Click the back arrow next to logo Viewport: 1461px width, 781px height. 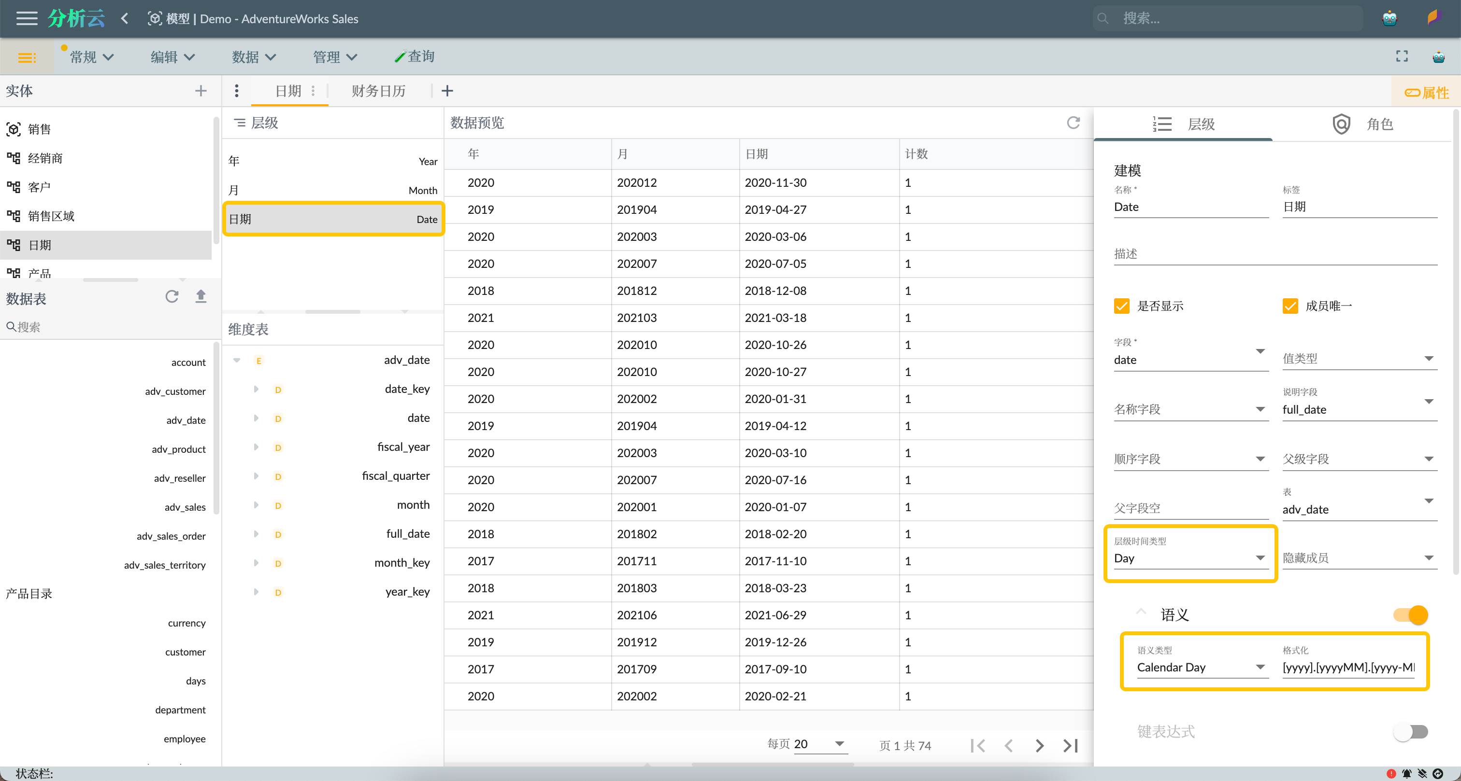125,19
